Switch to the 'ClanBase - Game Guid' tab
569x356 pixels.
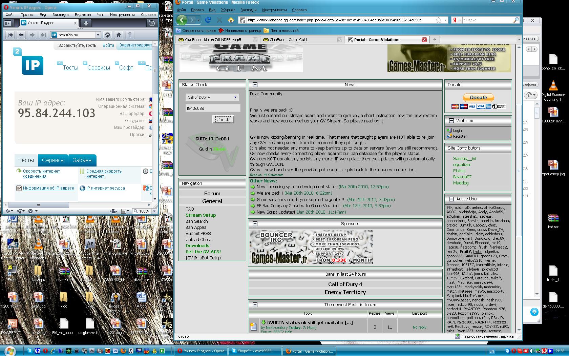click(x=302, y=40)
